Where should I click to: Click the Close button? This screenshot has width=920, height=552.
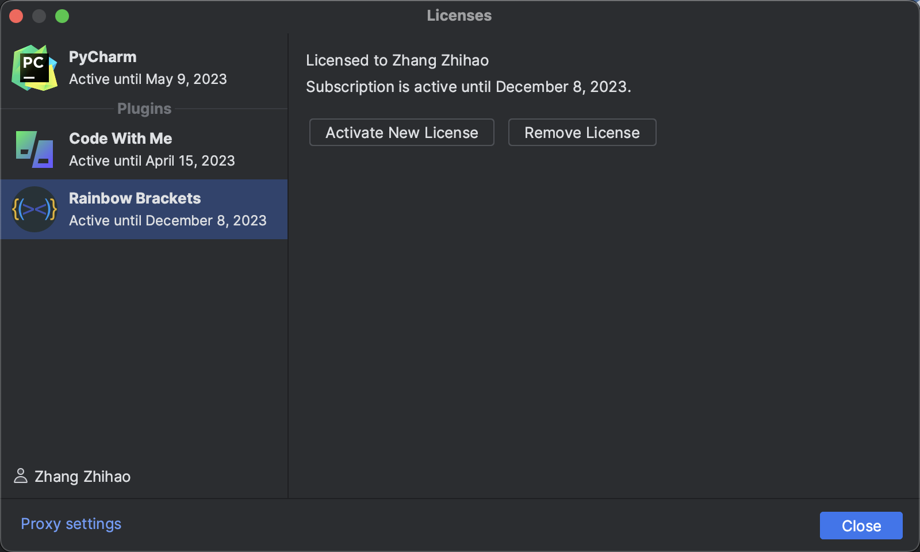pyautogui.click(x=861, y=525)
